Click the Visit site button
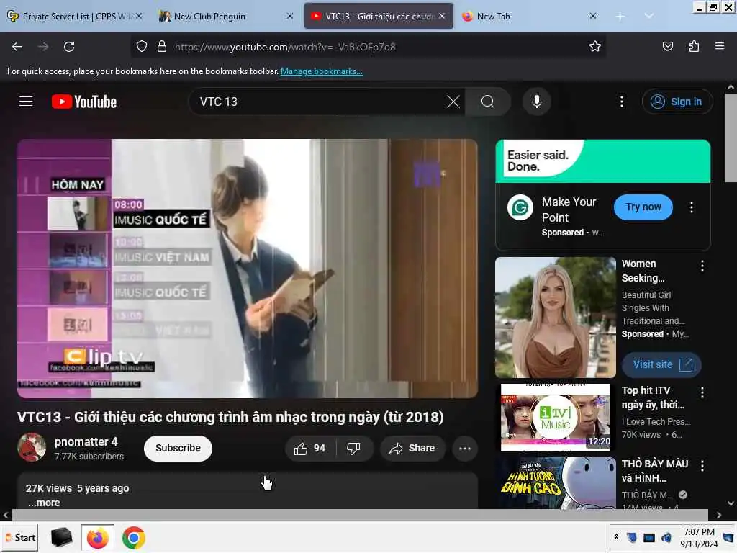The image size is (737, 553). (x=661, y=365)
